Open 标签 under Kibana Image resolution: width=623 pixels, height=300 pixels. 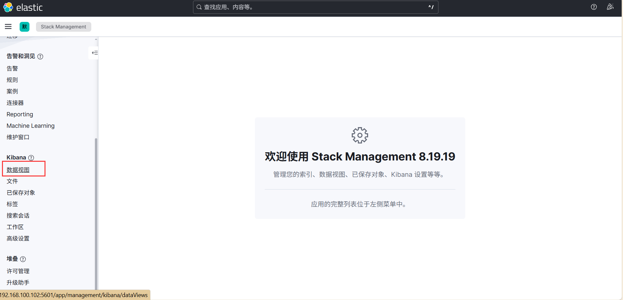point(12,204)
